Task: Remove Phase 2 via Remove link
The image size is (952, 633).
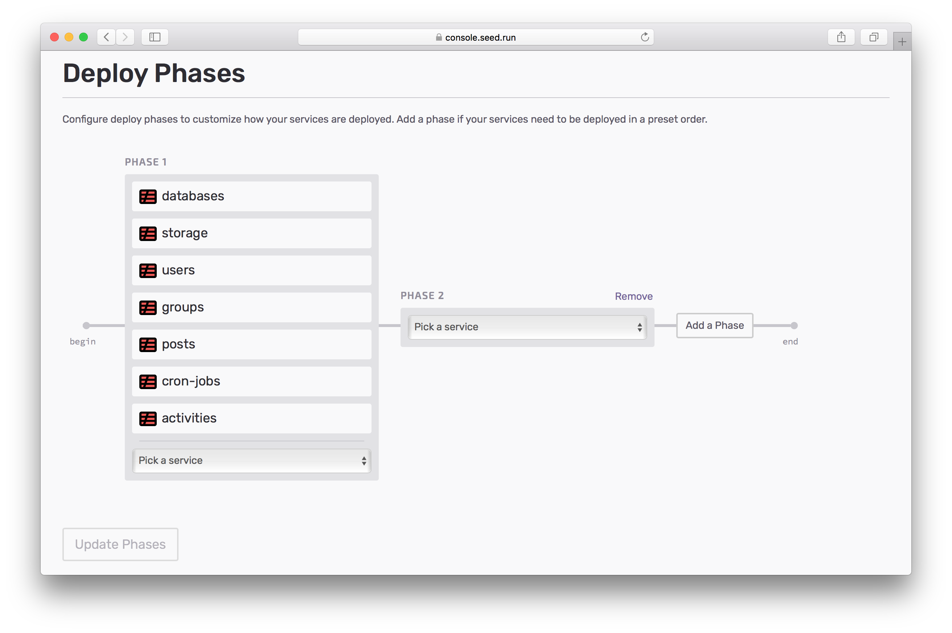Action: coord(633,296)
